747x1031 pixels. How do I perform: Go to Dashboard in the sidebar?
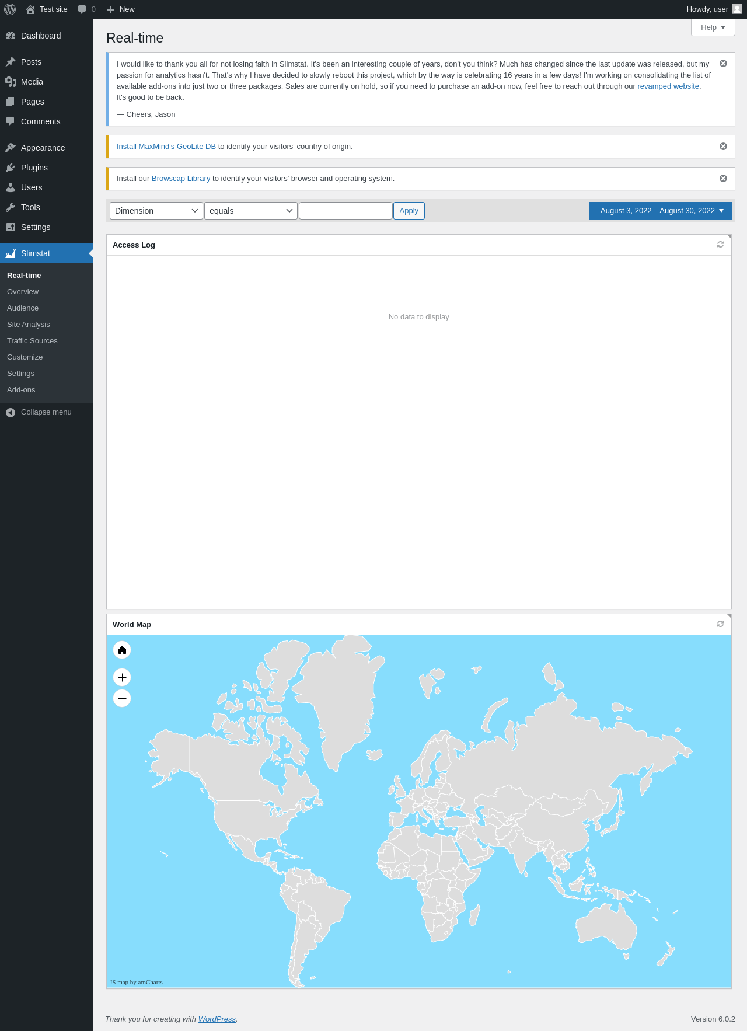point(47,36)
